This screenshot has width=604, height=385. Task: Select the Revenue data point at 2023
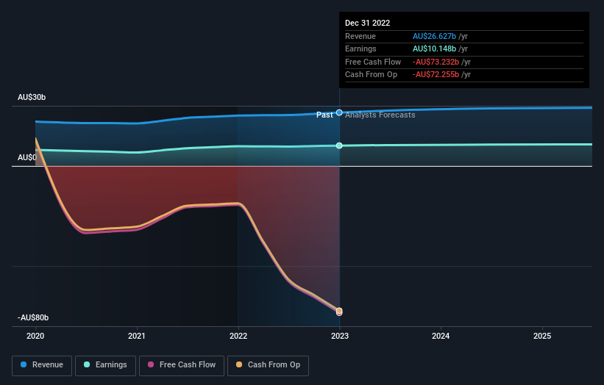pyautogui.click(x=339, y=112)
